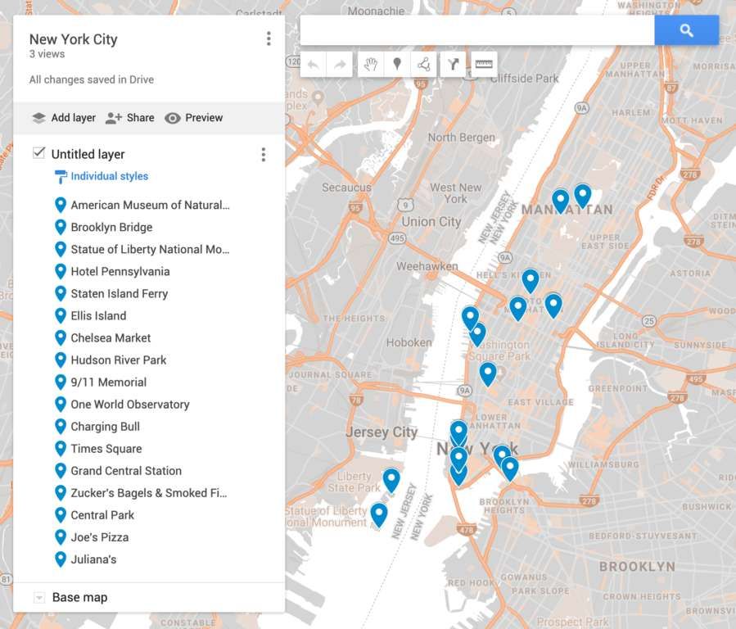Select Brooklyn Bridge list item text

click(111, 227)
